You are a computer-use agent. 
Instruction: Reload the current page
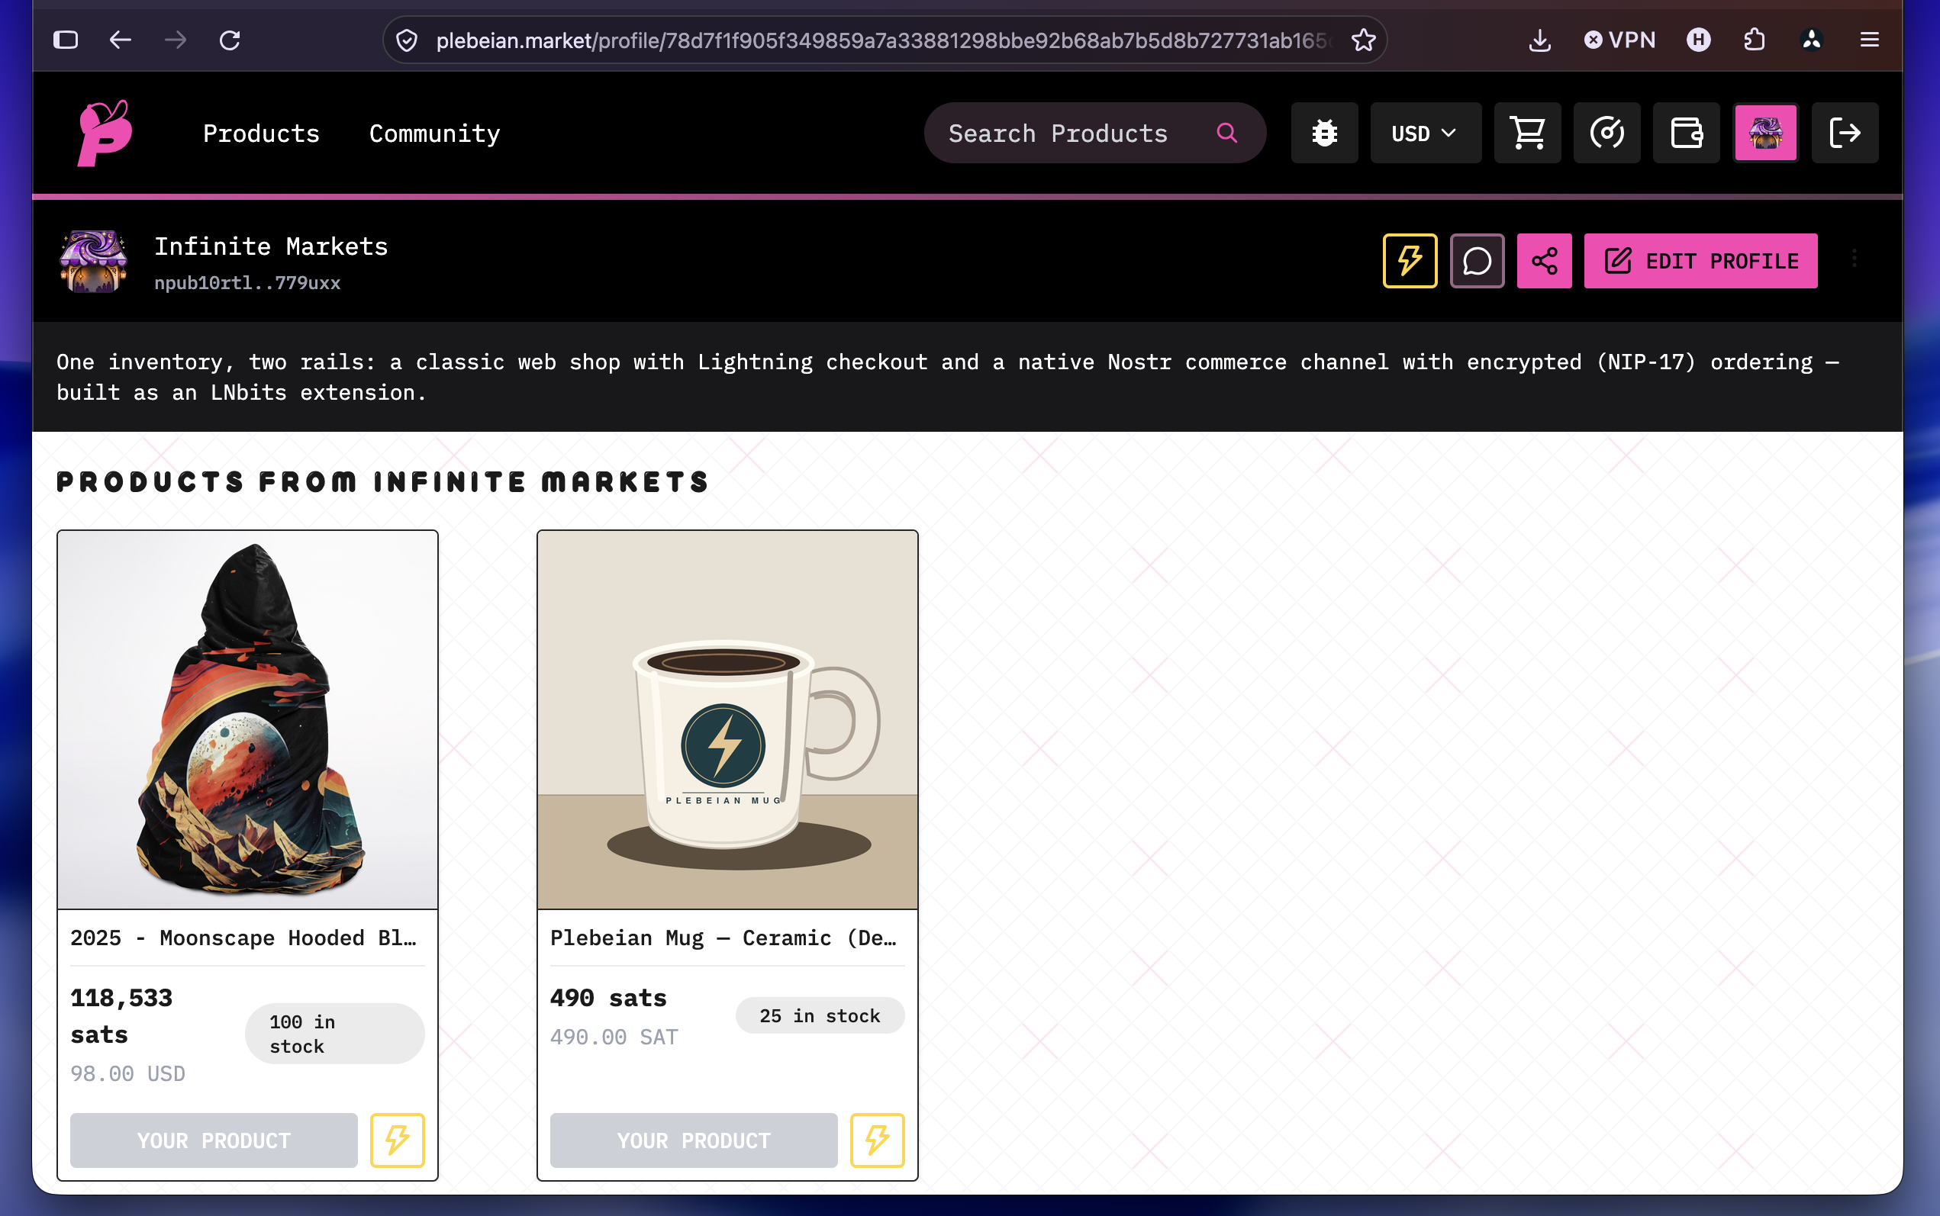(230, 40)
